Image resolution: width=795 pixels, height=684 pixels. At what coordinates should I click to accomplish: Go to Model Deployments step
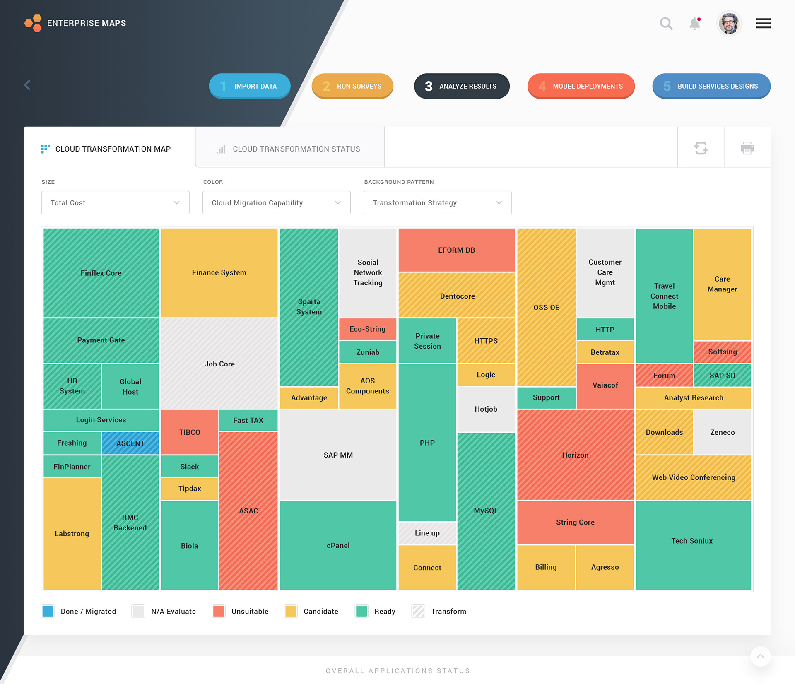click(581, 86)
